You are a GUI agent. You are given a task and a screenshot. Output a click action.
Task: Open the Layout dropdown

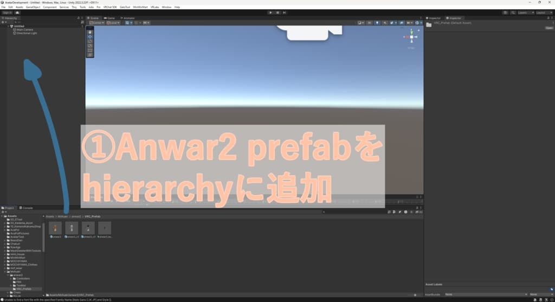point(544,12)
